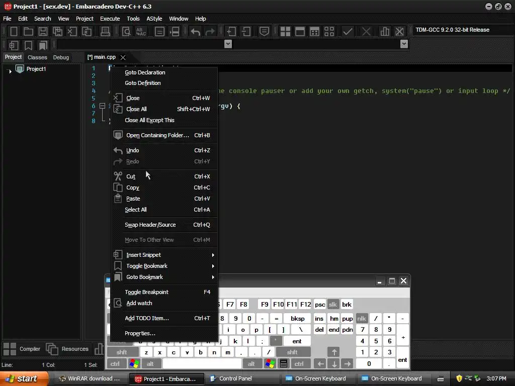The height and width of the screenshot is (386, 515).
Task: Click the Rebuild All toolbar icon
Action: [x=329, y=32]
